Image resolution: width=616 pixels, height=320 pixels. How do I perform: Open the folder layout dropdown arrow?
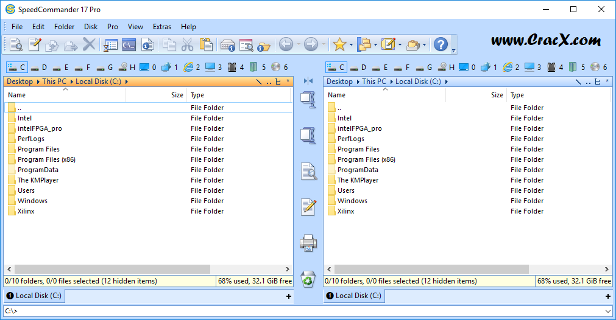point(375,44)
